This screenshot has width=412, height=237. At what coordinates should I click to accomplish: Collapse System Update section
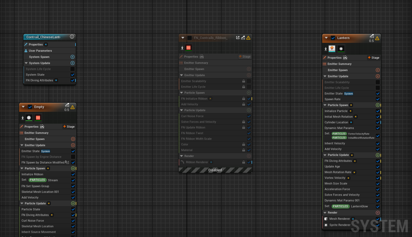point(26,63)
